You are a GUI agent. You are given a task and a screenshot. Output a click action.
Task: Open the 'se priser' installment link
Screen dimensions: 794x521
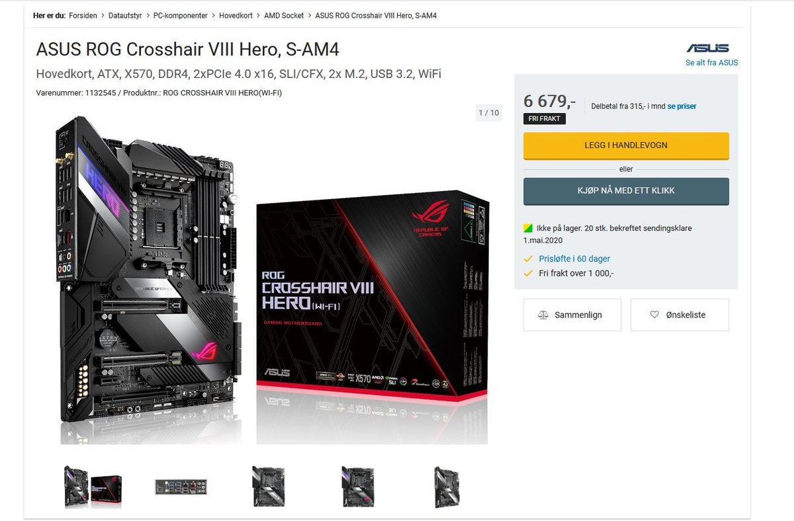pyautogui.click(x=682, y=106)
